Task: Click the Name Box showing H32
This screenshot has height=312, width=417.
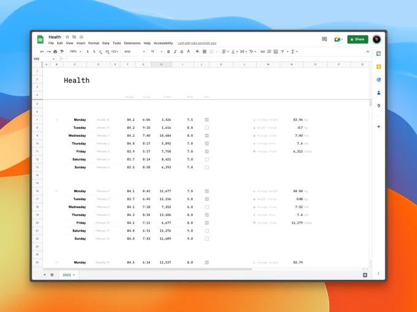Action: coord(44,59)
